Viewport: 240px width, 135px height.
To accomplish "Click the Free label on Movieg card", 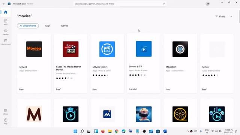I will (x=21, y=89).
